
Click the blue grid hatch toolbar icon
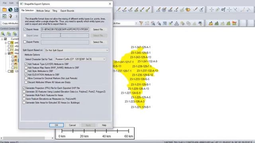tap(165, 23)
